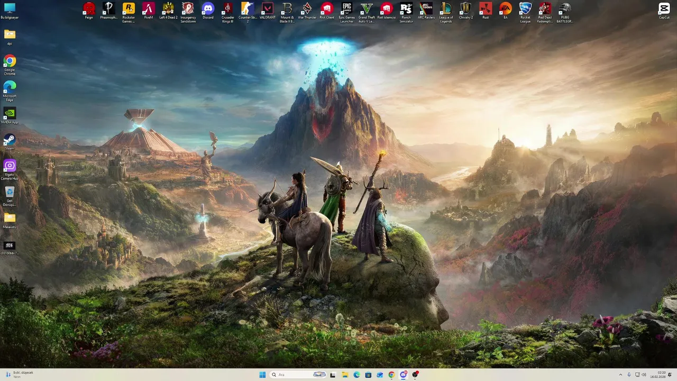Screen dimensions: 677x381
Task: Select the Bu bilgisayar icon
Action: pyautogui.click(x=10, y=11)
